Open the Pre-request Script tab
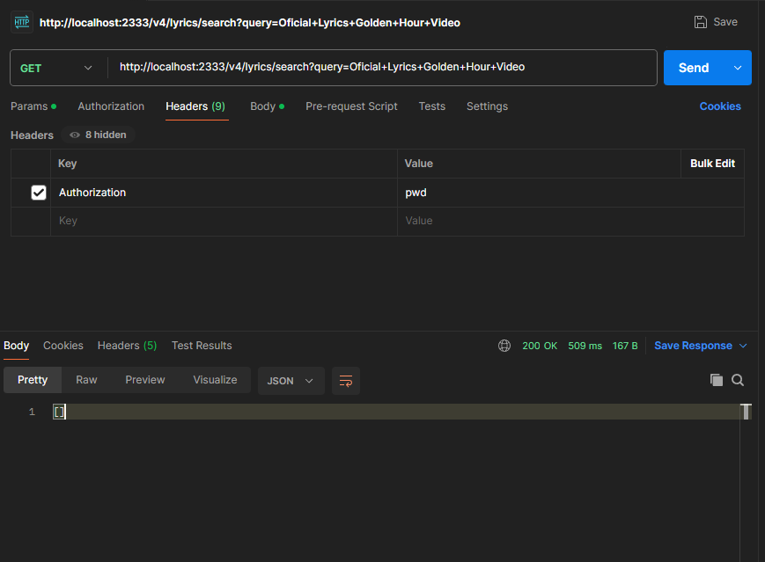Screen dimensions: 765x562 click(351, 106)
